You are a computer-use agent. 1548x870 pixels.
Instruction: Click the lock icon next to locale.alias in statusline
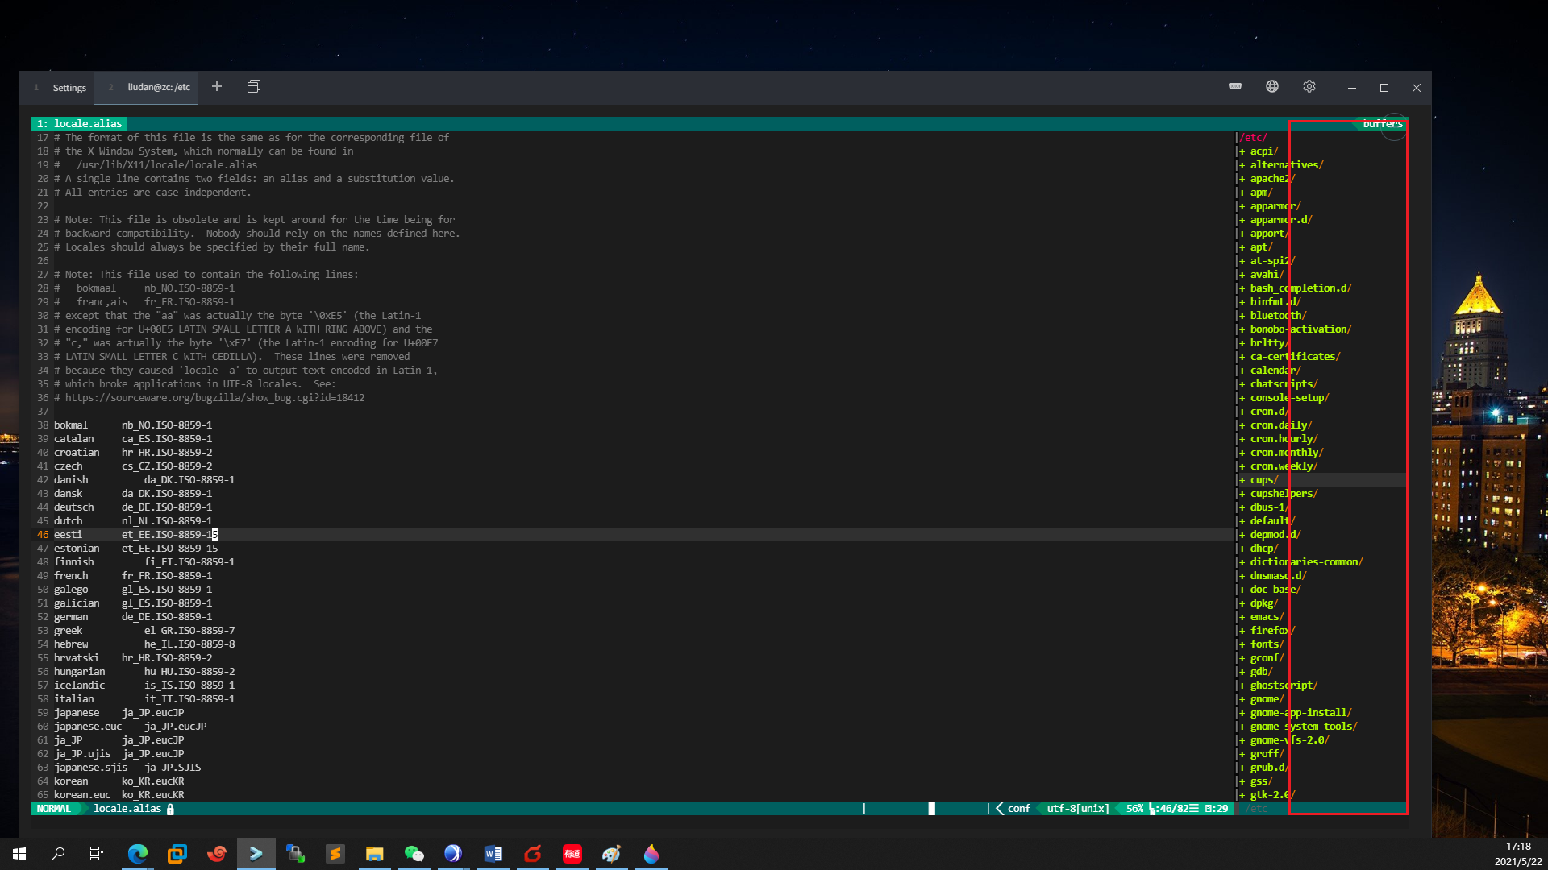(170, 809)
